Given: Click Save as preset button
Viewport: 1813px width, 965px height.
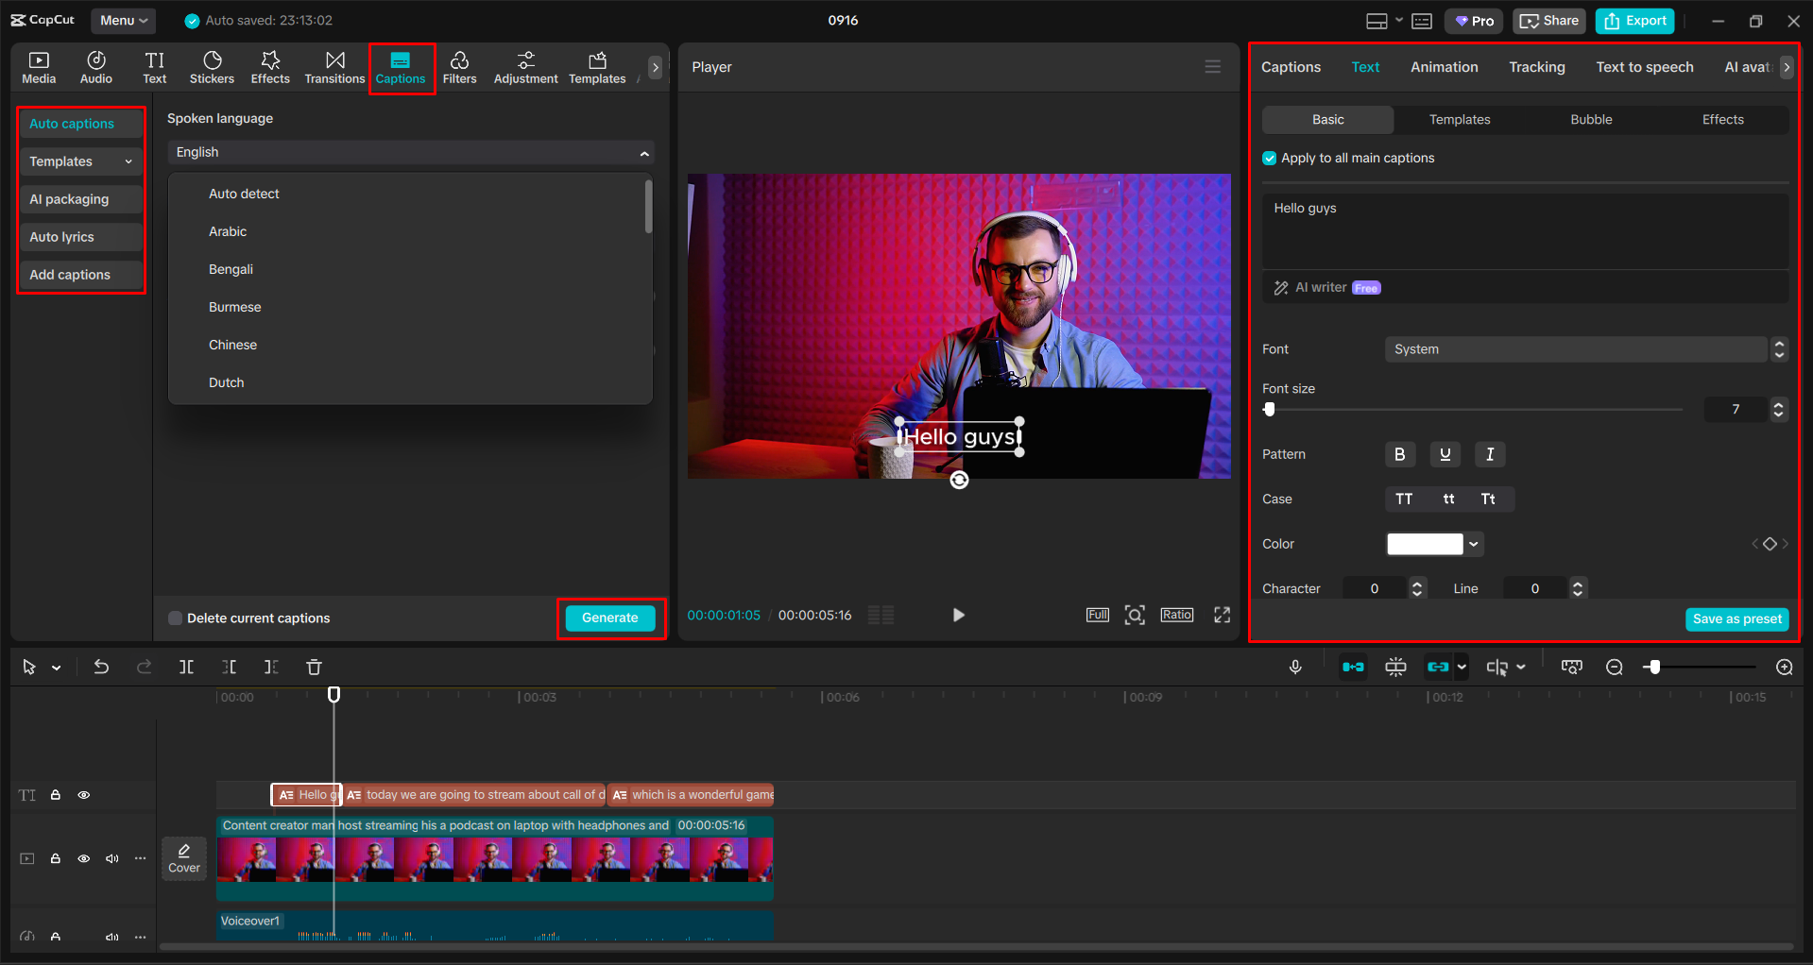Looking at the screenshot, I should (1736, 619).
